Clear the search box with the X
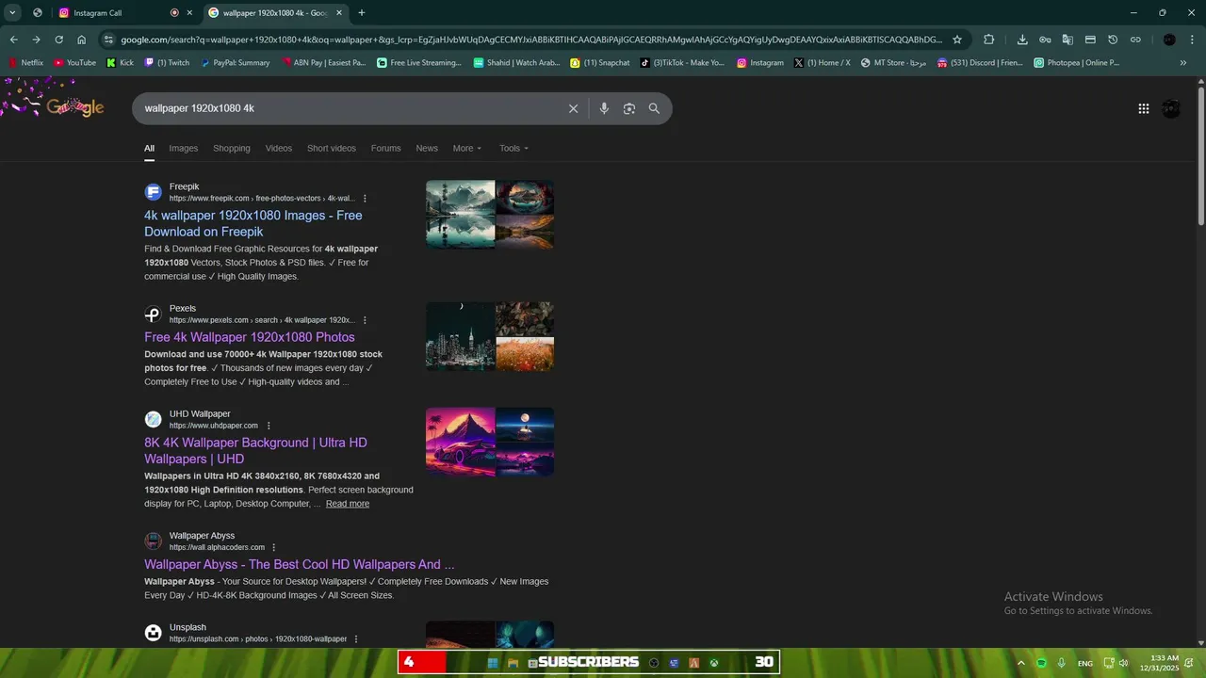1206x678 pixels. click(573, 108)
